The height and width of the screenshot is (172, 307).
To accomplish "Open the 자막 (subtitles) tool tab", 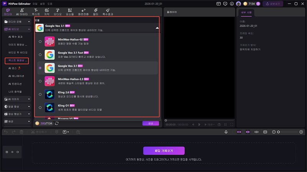I will click(47, 12).
